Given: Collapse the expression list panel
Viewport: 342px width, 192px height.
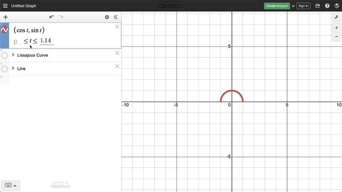Looking at the screenshot, I should coord(115,17).
